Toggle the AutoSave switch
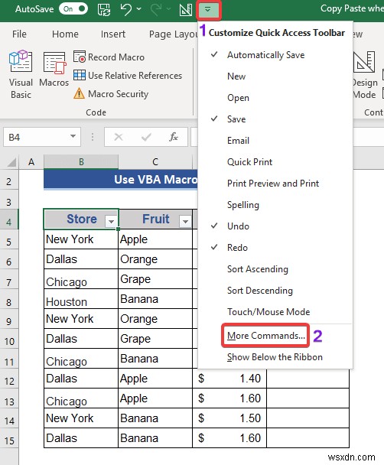Screen dimensions: 384x465 (x=73, y=9)
